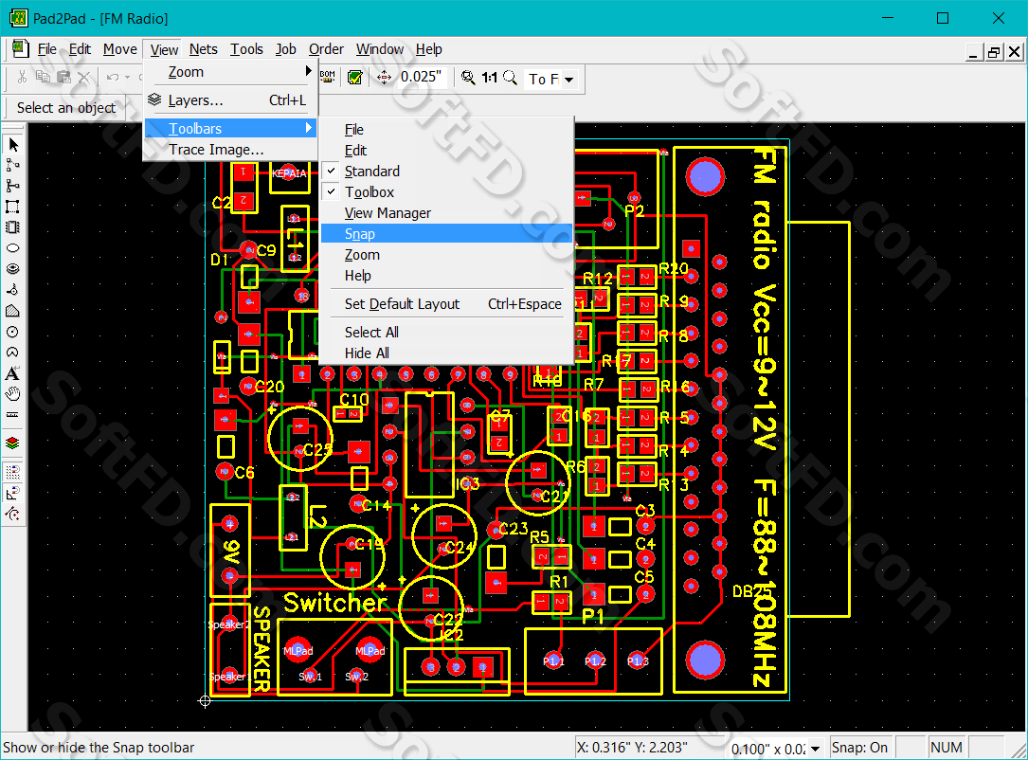Select the hand pan tool in the toolbox
This screenshot has height=760, width=1028.
point(12,394)
